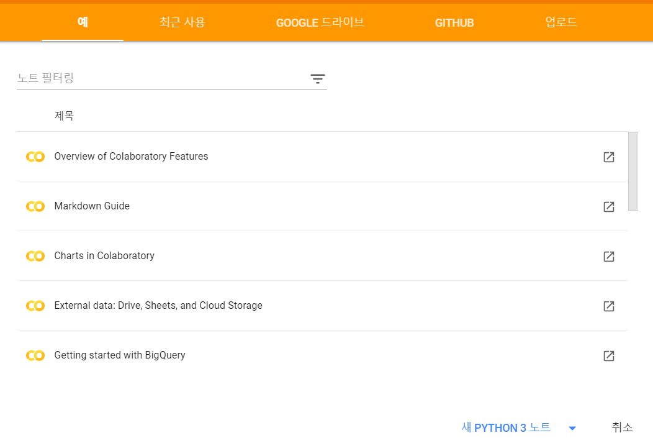
Task: Expand the new notebook dropdown arrow
Action: (572, 428)
